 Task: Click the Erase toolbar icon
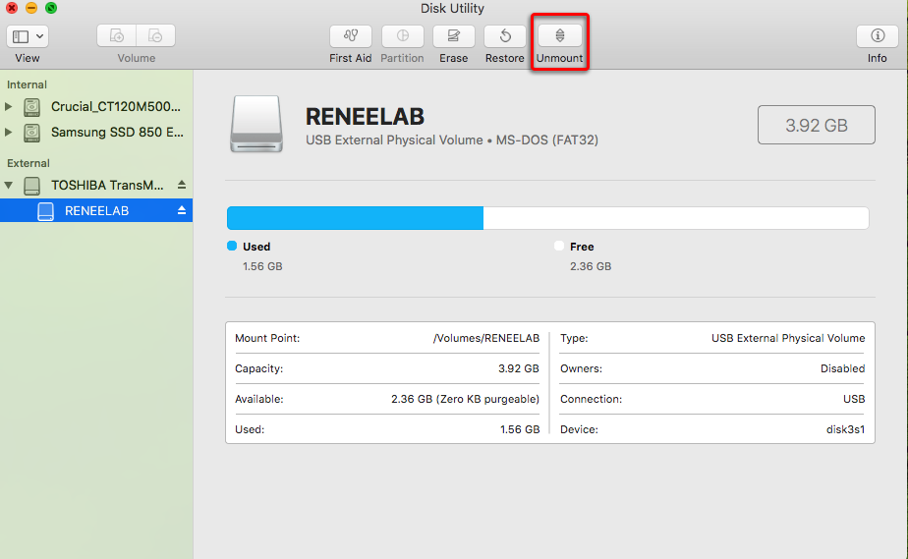point(453,36)
